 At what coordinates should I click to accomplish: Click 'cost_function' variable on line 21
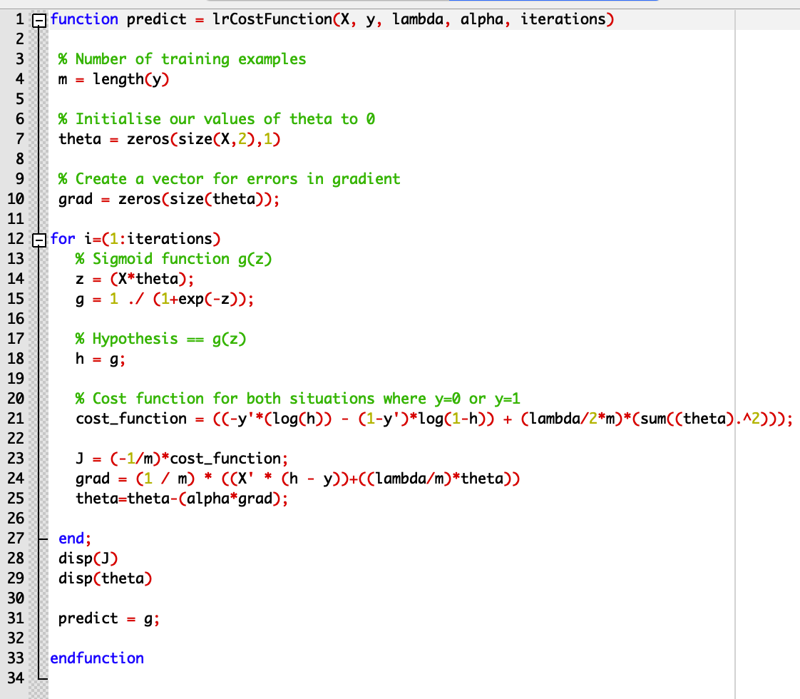coord(131,419)
